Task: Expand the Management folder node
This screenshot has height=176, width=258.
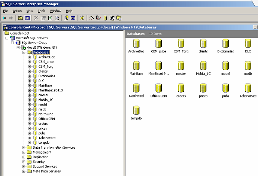Action: pyautogui.click(x=24, y=152)
